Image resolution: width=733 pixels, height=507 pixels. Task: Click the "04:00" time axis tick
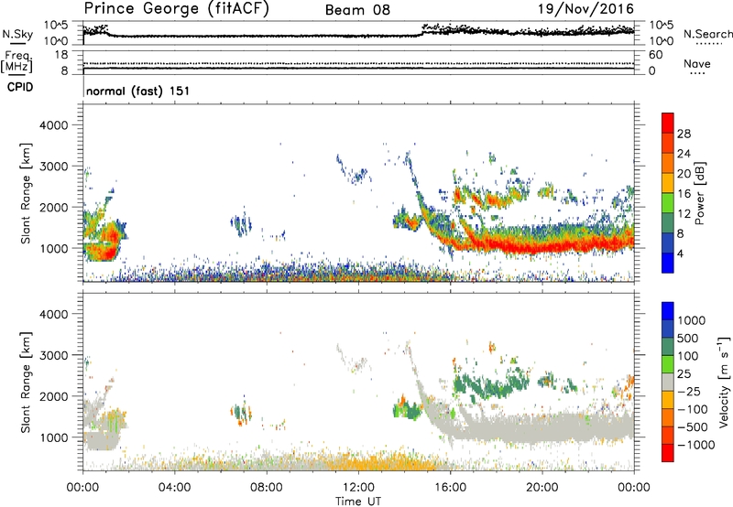pyautogui.click(x=174, y=487)
